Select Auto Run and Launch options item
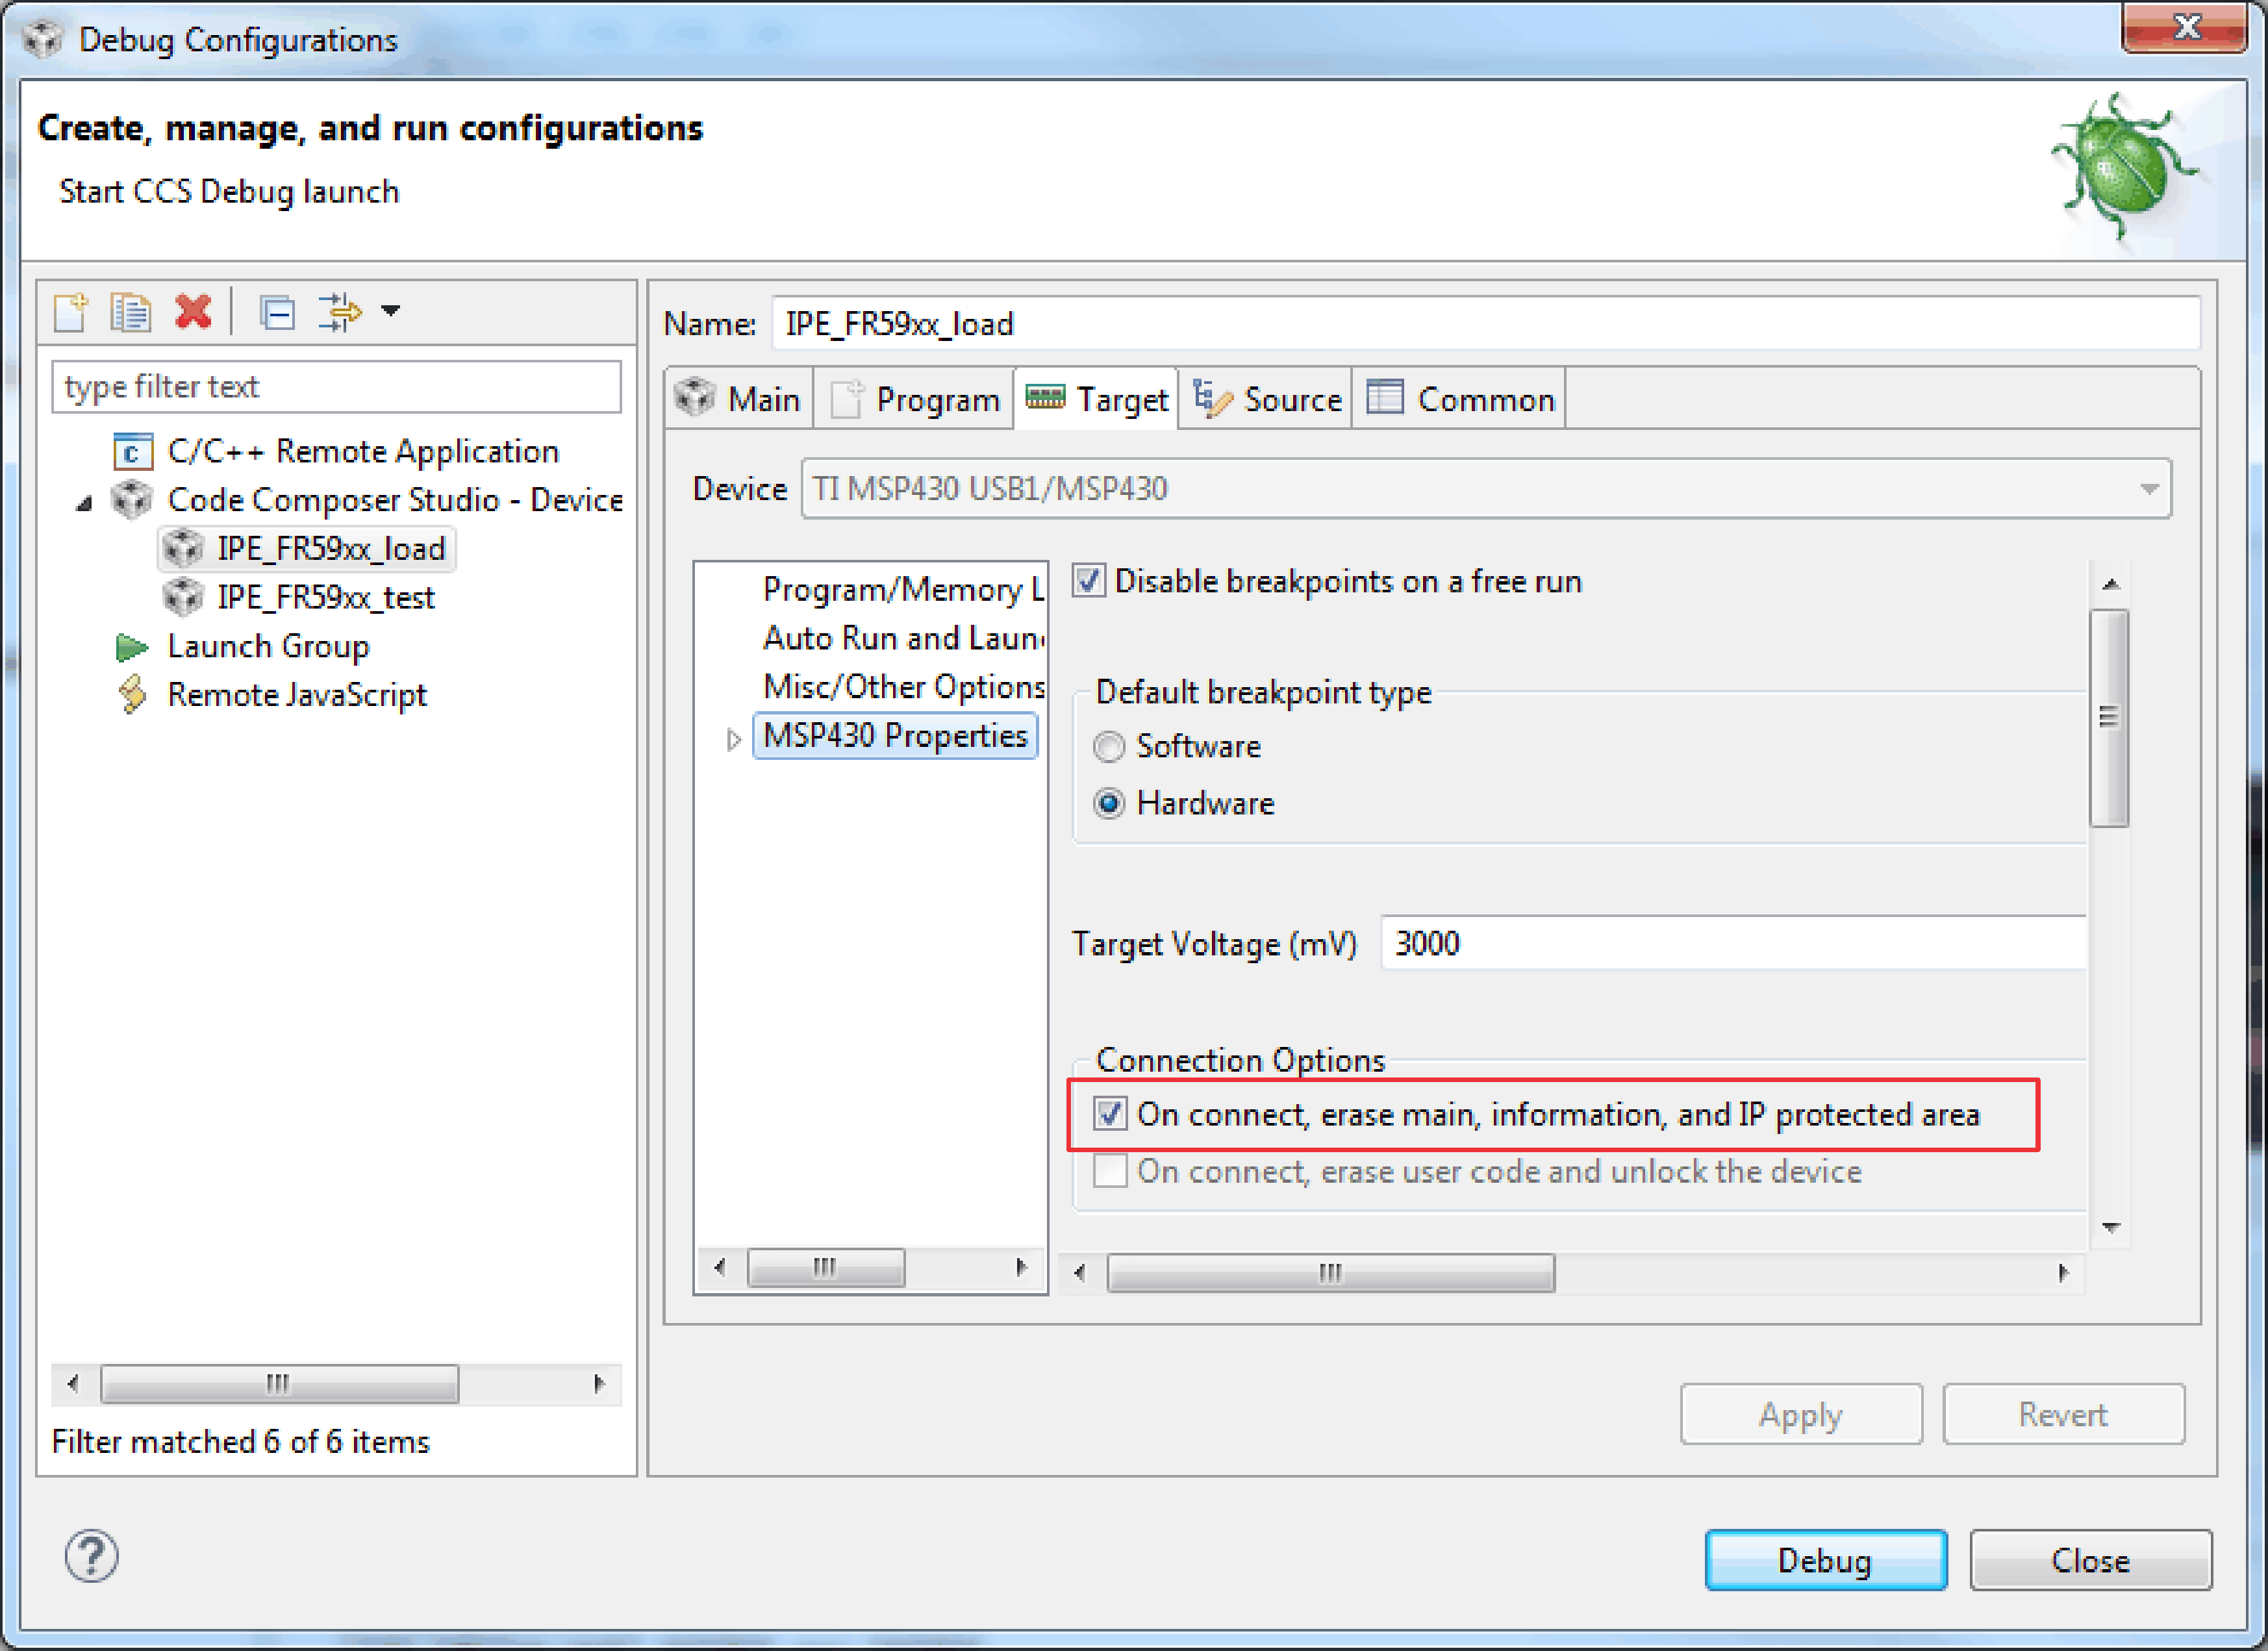 [x=903, y=639]
